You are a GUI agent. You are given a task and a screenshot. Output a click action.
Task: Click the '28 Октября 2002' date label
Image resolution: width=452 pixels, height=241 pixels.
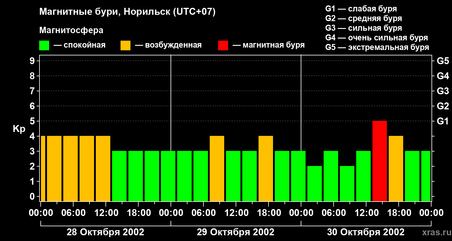click(105, 232)
